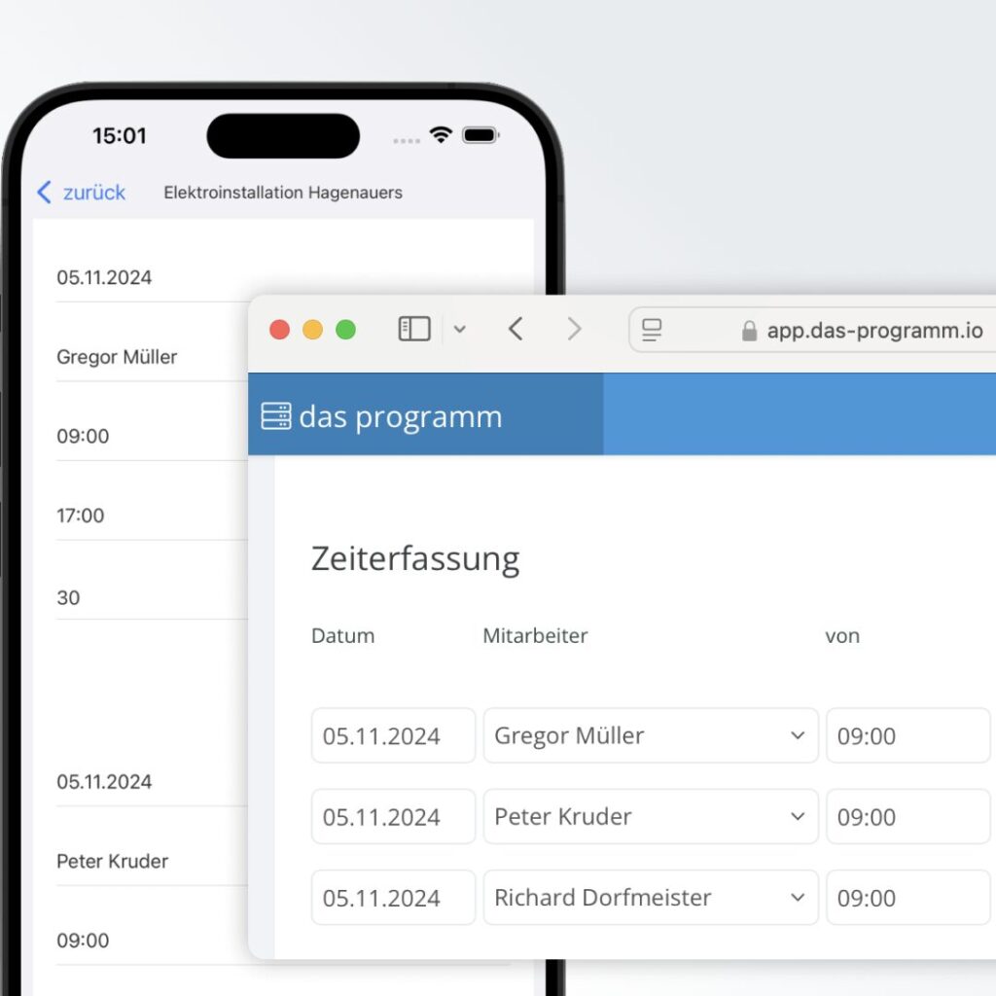Image resolution: width=996 pixels, height=996 pixels.
Task: Tap Gregor Müller entry on phone
Action: 117,357
